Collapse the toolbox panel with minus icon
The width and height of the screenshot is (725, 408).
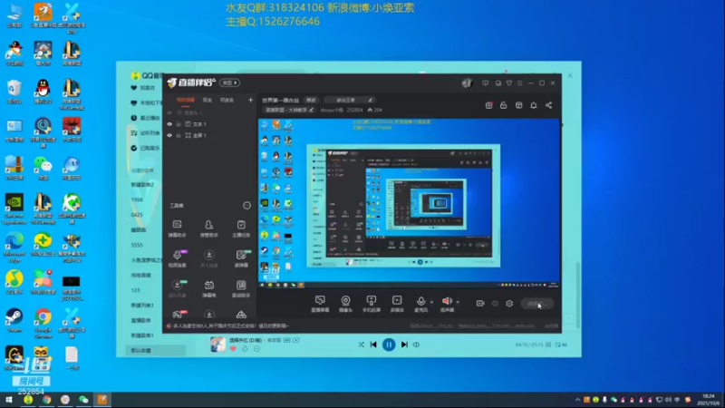coord(246,206)
